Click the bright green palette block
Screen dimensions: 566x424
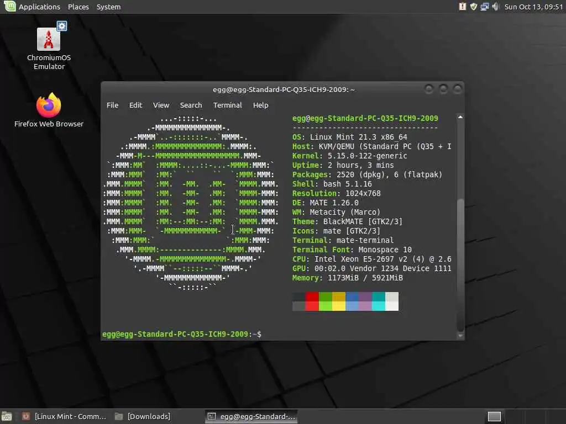coord(325,306)
